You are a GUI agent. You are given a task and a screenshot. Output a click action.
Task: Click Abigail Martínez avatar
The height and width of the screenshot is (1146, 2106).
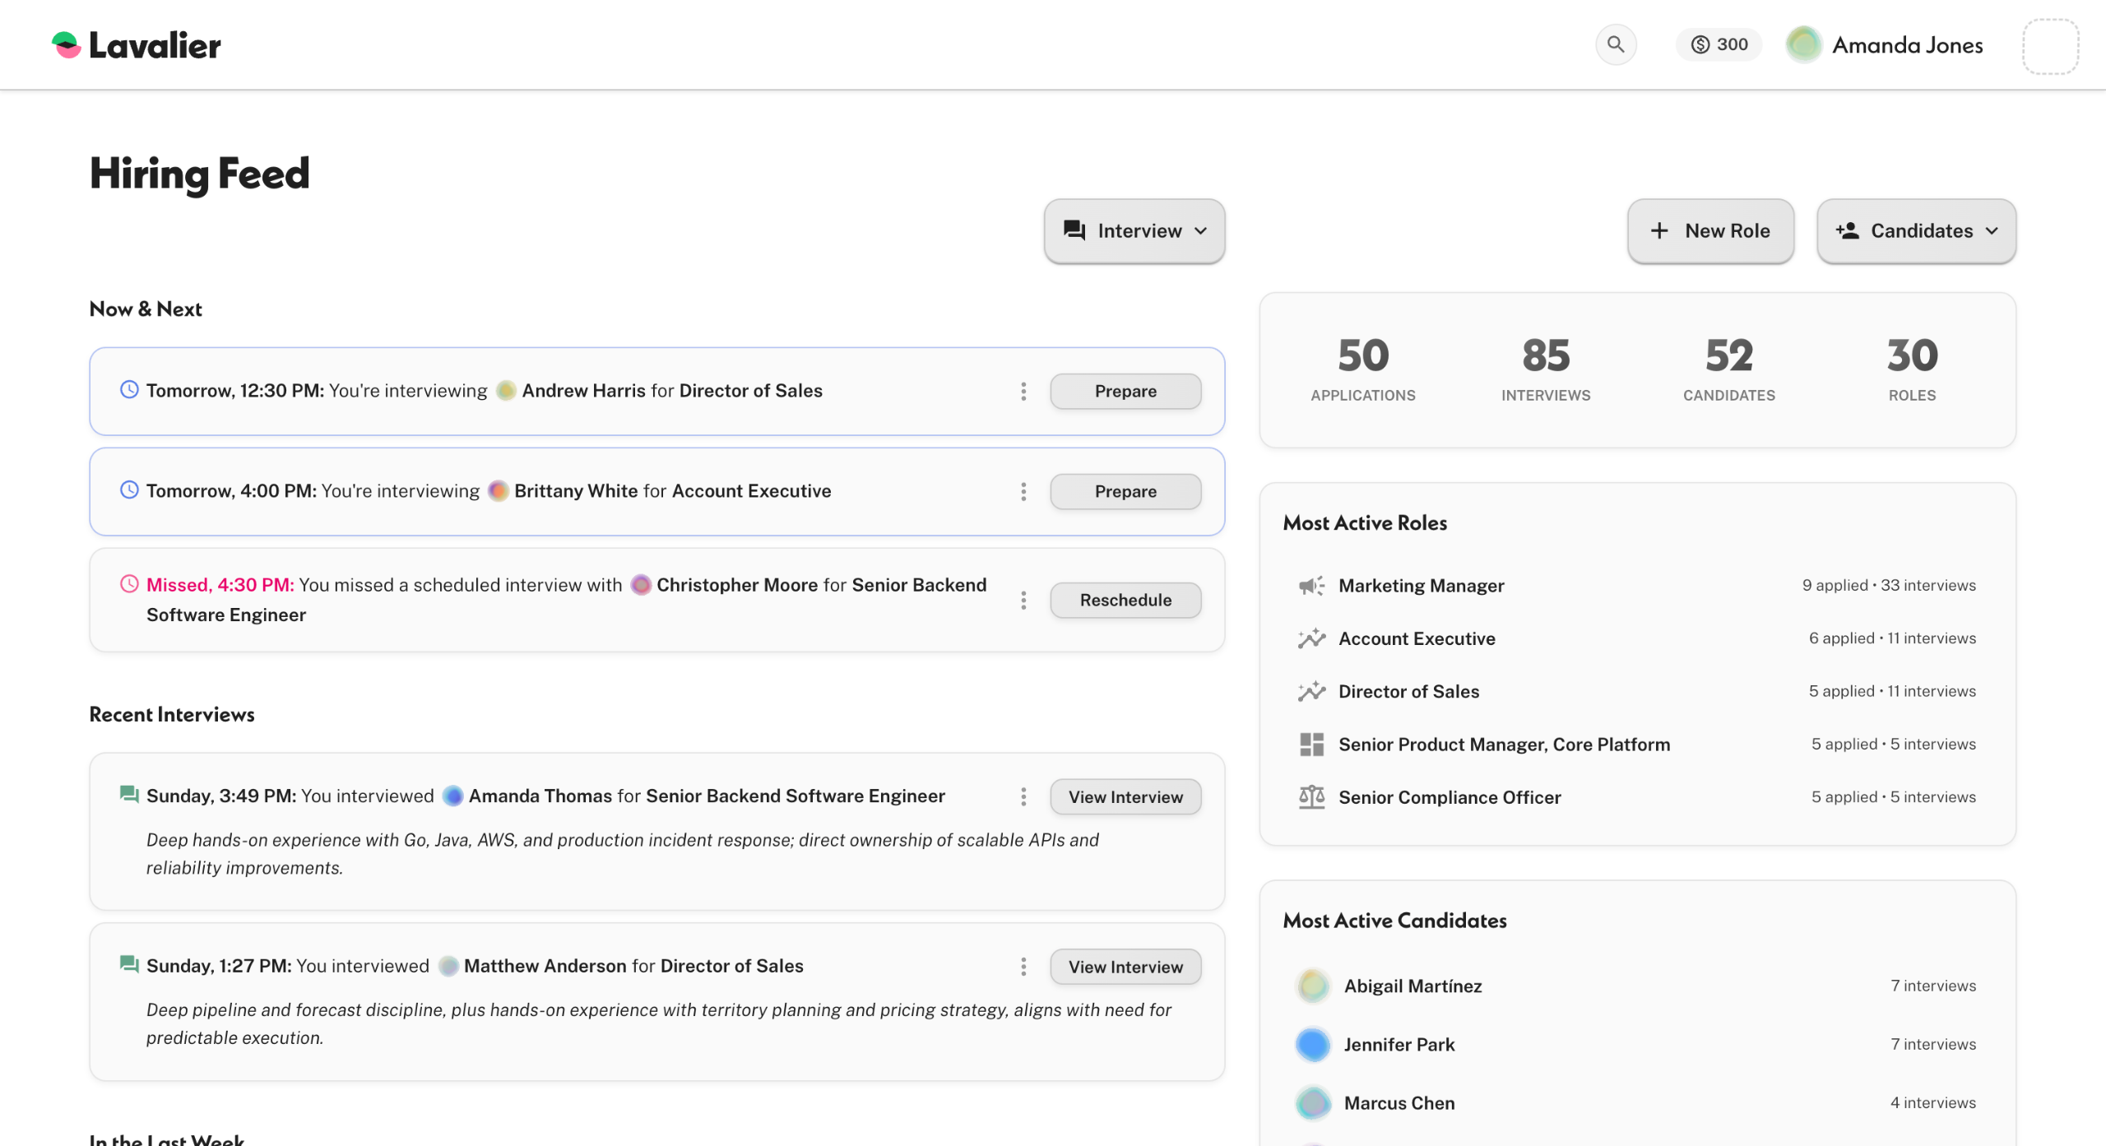point(1313,986)
